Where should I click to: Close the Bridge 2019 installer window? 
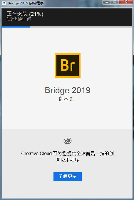click(x=126, y=2)
